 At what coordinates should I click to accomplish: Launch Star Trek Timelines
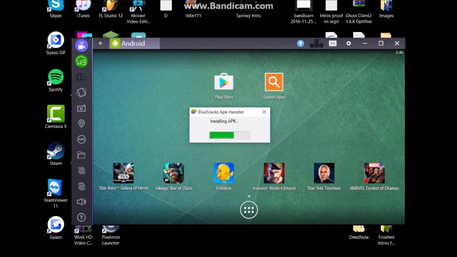click(324, 176)
